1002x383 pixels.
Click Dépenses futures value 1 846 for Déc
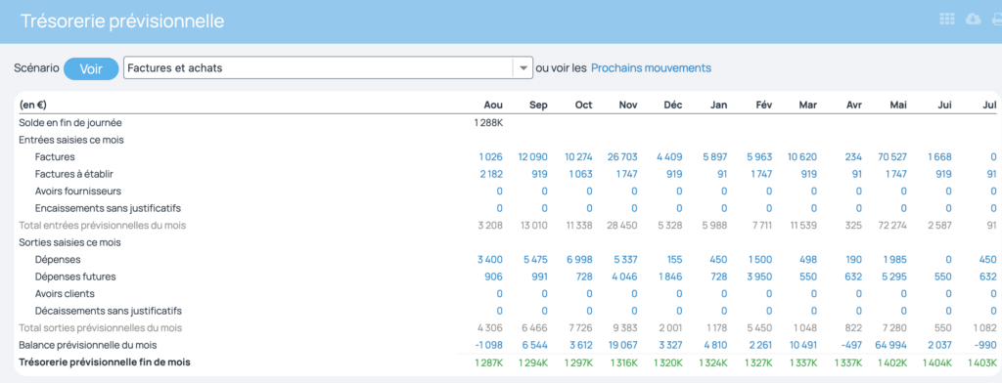click(669, 277)
